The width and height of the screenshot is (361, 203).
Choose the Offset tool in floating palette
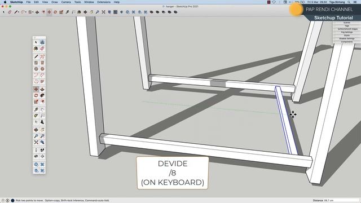[x=42, y=101]
